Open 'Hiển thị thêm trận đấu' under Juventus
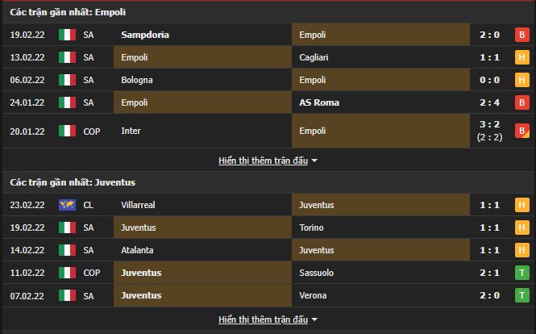 (x=264, y=319)
